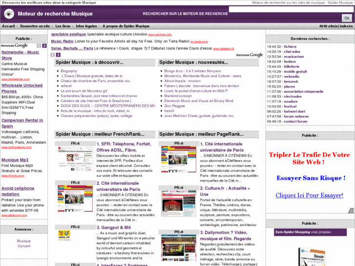Click recent search forum nolwenn
The height and width of the screenshot is (266, 355).
(x=296, y=116)
